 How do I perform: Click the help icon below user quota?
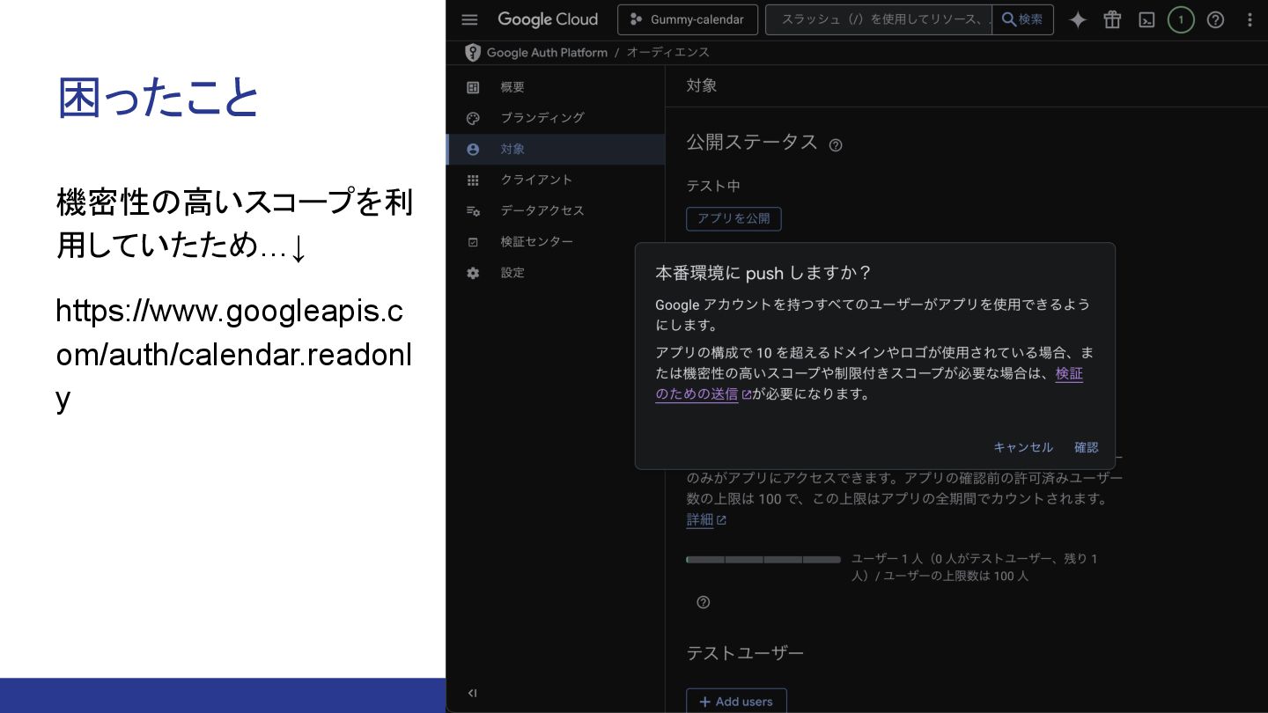click(x=703, y=602)
